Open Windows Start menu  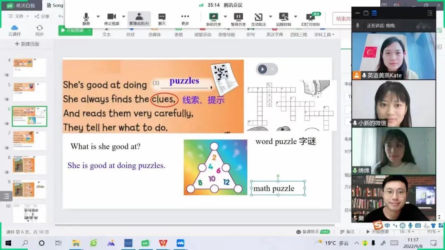coord(8,243)
